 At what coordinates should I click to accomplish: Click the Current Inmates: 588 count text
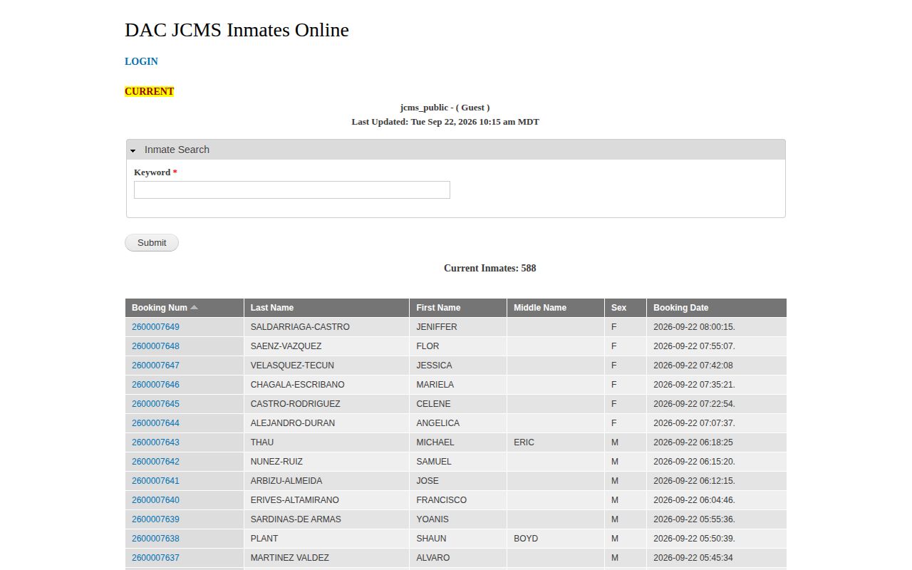[490, 269]
